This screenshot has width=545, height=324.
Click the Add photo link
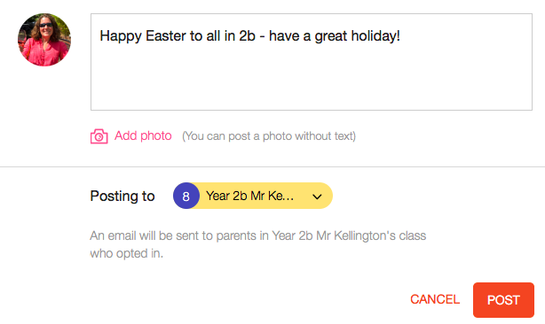point(143,135)
